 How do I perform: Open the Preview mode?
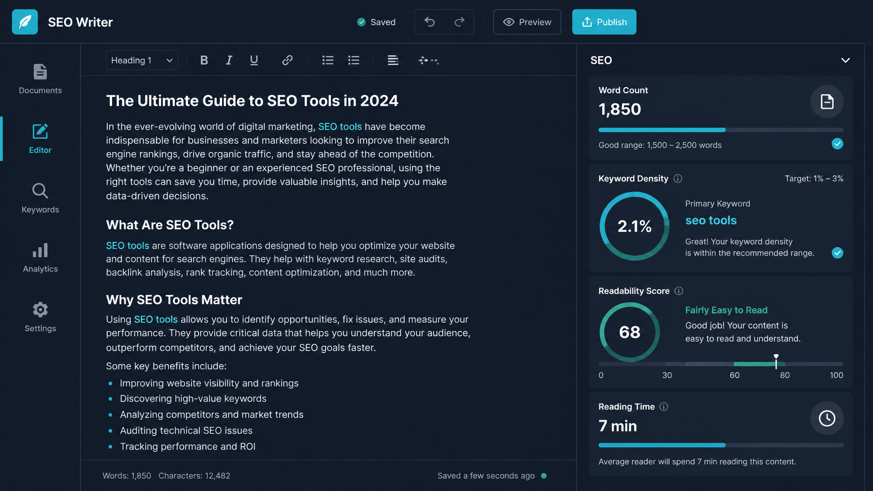527,22
